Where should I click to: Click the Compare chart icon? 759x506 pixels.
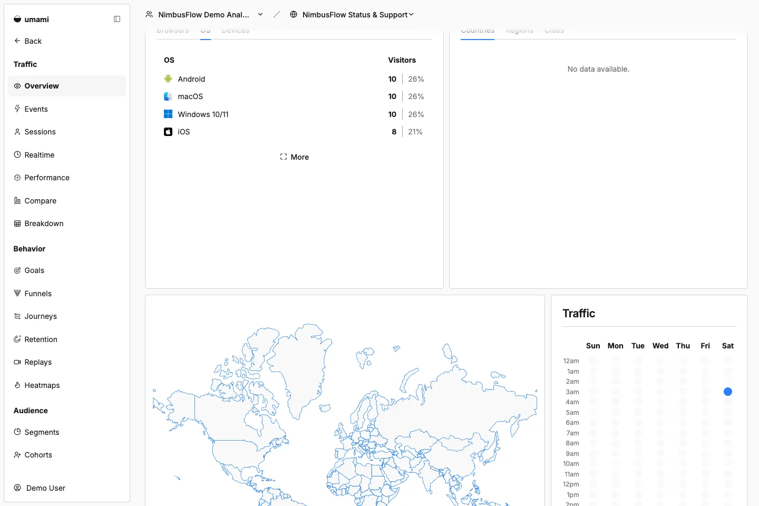[x=17, y=200]
